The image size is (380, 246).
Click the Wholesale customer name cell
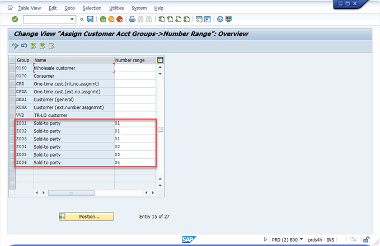tap(74, 68)
